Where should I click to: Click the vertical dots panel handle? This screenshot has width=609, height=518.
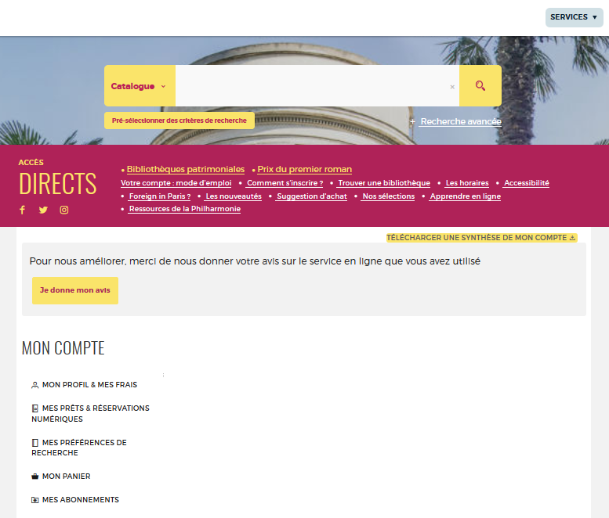[164, 375]
